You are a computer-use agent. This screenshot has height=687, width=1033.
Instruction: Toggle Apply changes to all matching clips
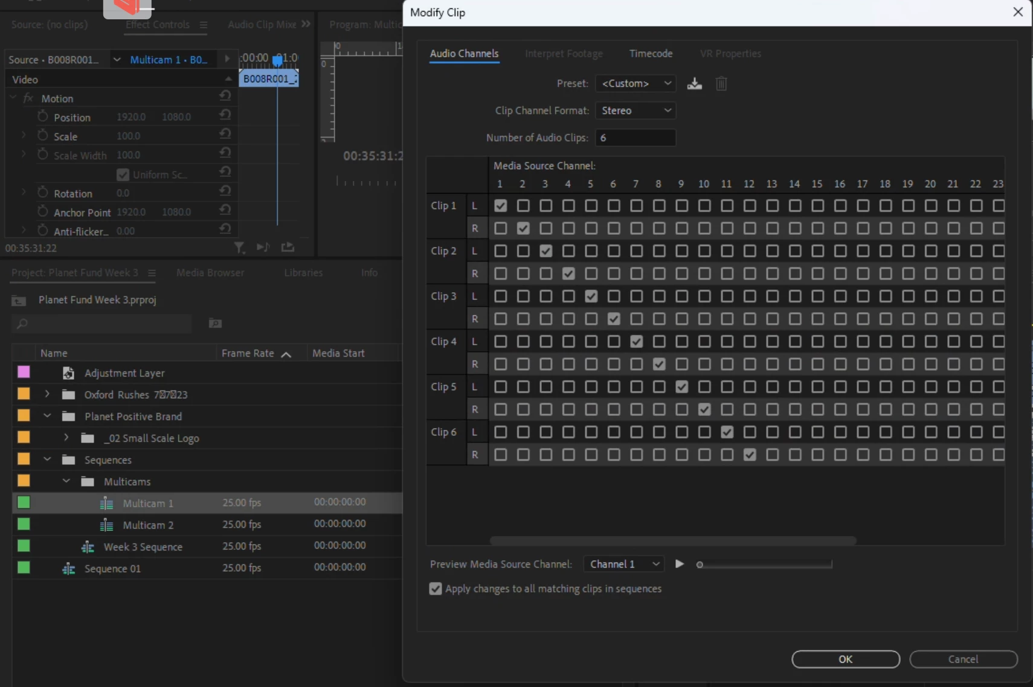click(436, 589)
